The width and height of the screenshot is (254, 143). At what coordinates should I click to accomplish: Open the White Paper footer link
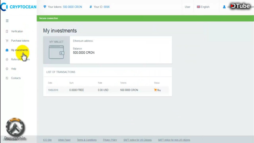(x=64, y=140)
